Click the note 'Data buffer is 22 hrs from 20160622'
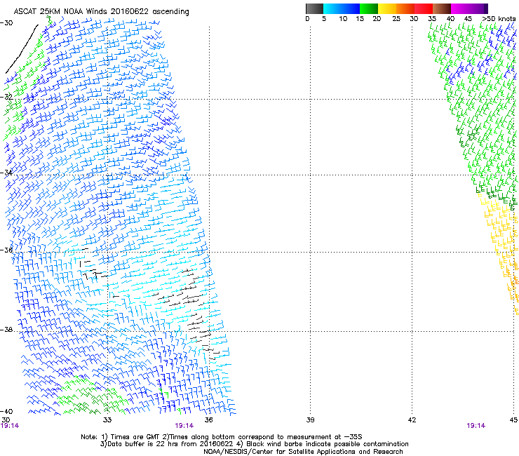The width and height of the screenshot is (519, 456). pyautogui.click(x=170, y=444)
